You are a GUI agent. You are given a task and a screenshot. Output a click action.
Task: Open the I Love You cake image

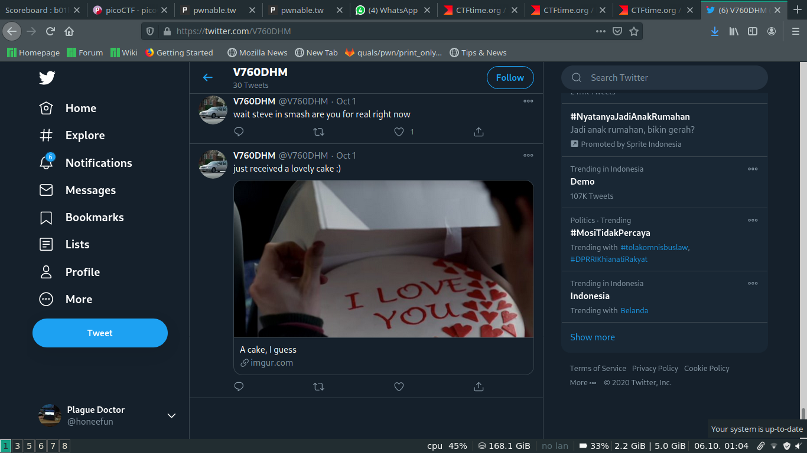click(383, 259)
